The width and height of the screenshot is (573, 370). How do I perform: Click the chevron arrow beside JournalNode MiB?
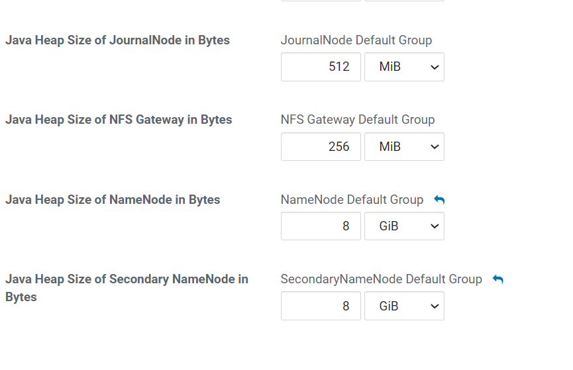435,68
